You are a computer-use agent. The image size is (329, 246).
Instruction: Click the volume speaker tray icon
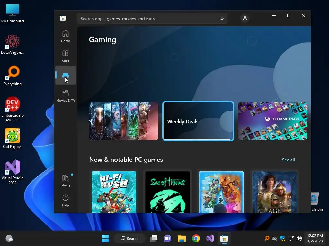point(299,238)
